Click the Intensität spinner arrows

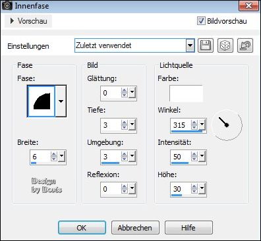click(x=194, y=156)
